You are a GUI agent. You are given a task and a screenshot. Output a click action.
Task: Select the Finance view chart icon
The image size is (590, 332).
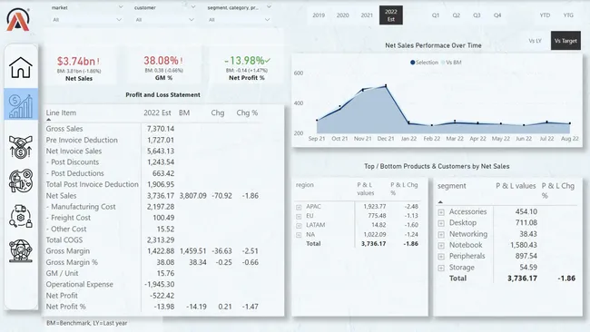(21, 105)
